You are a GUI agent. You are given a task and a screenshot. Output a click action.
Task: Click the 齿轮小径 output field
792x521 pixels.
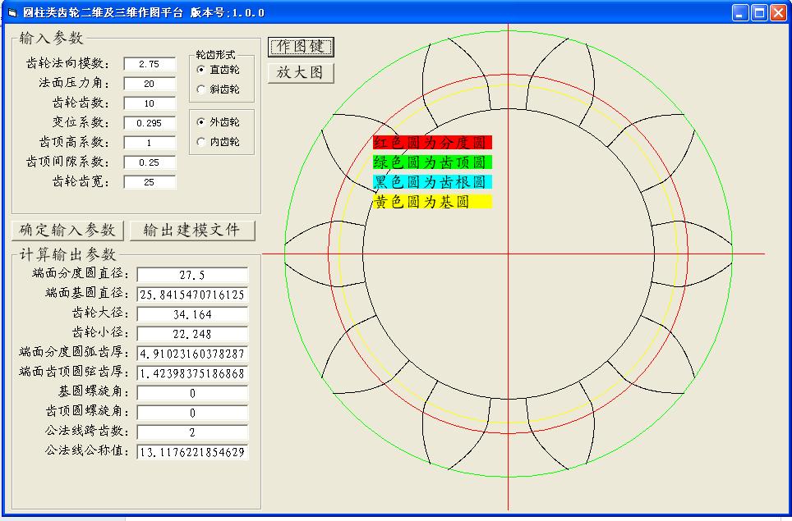[192, 334]
